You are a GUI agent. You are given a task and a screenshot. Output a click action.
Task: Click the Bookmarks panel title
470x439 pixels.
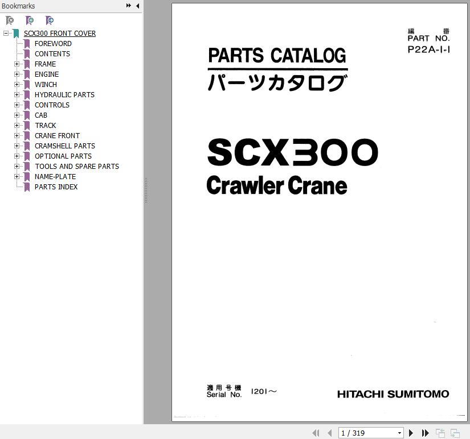[x=18, y=6]
